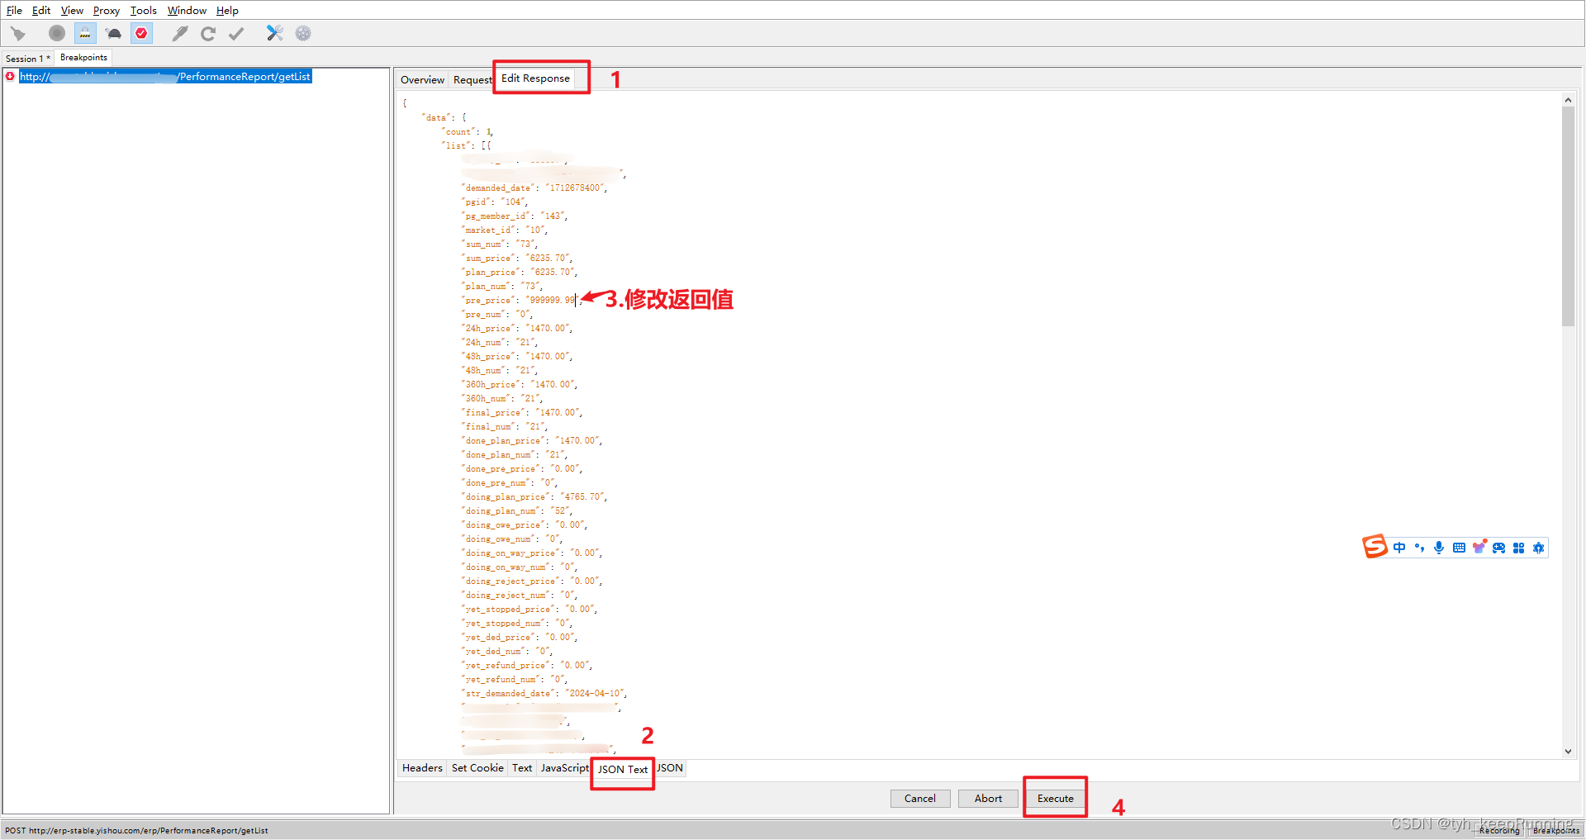Click the Execute button

tap(1056, 798)
